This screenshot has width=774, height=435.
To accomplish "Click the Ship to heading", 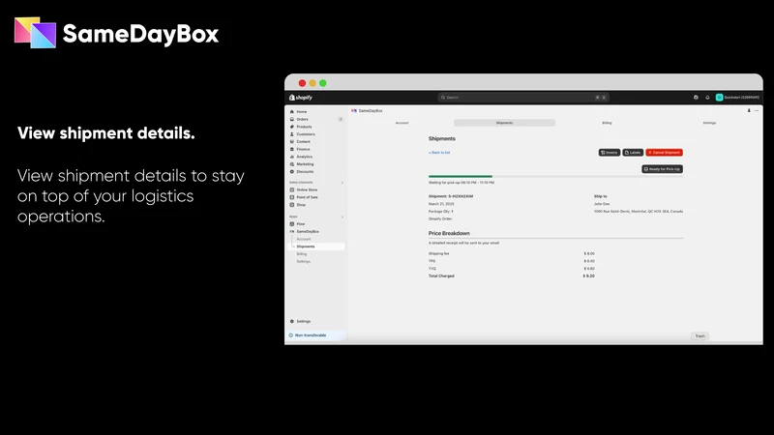I will pyautogui.click(x=600, y=196).
